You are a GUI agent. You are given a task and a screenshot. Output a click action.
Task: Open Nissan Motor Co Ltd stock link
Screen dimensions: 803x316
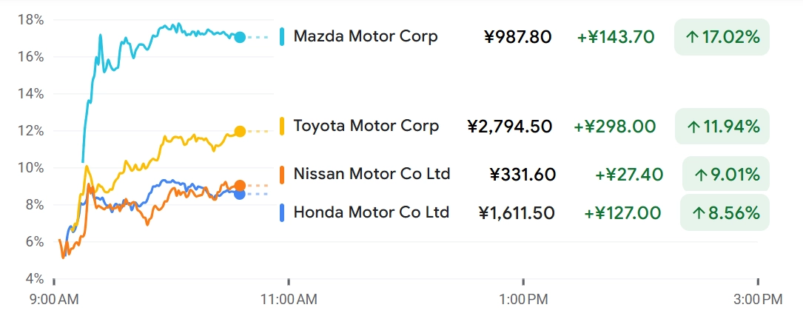372,174
